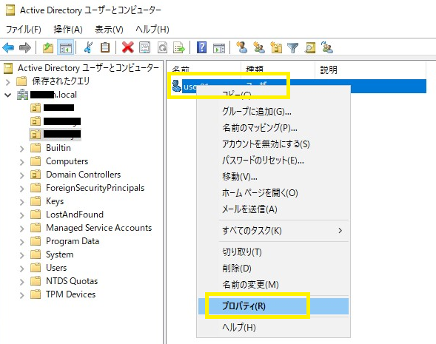Screen dimensions: 436x344
Task: Create a new organizational unit icon
Action: click(x=276, y=47)
